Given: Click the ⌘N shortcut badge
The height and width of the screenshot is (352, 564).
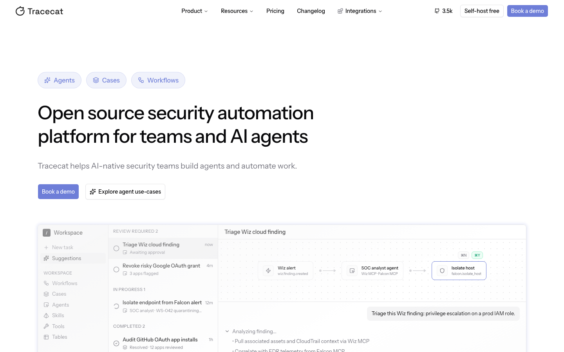Looking at the screenshot, I should click(464, 255).
